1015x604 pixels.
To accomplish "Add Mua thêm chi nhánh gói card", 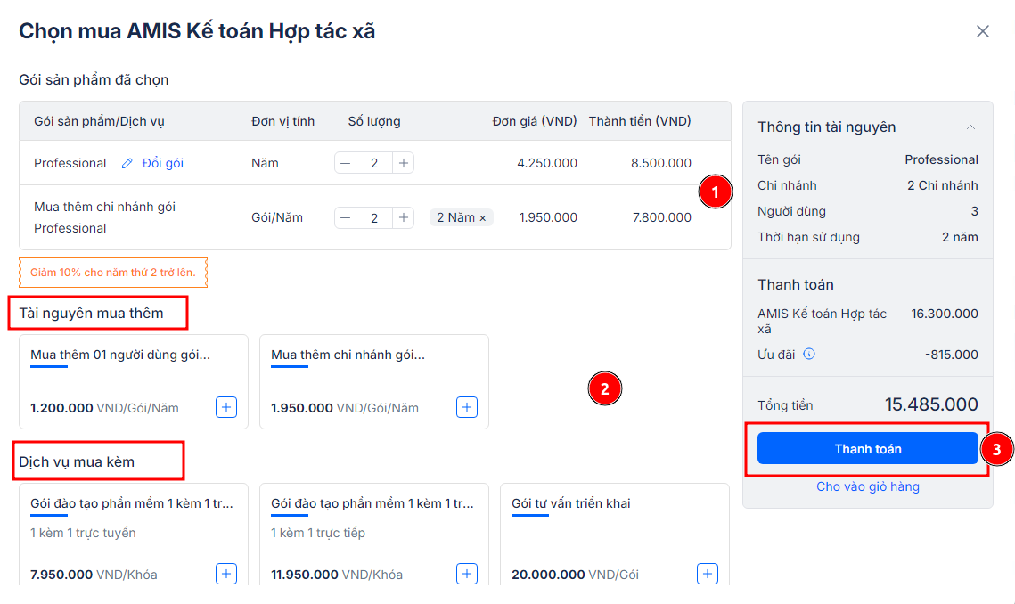I will [467, 407].
